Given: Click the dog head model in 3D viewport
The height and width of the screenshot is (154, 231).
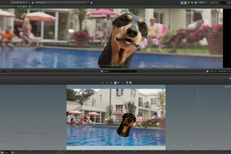Looking at the screenshot, I should [x=127, y=125].
